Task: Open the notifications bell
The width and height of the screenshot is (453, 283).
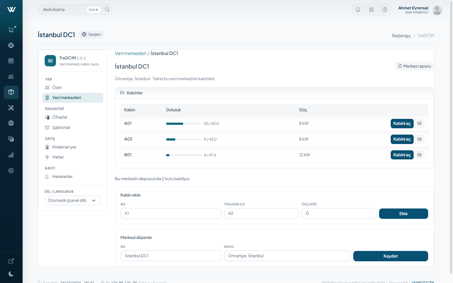Action: coord(358,10)
